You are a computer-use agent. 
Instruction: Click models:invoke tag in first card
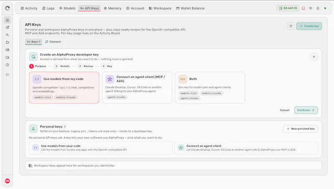[66, 97]
